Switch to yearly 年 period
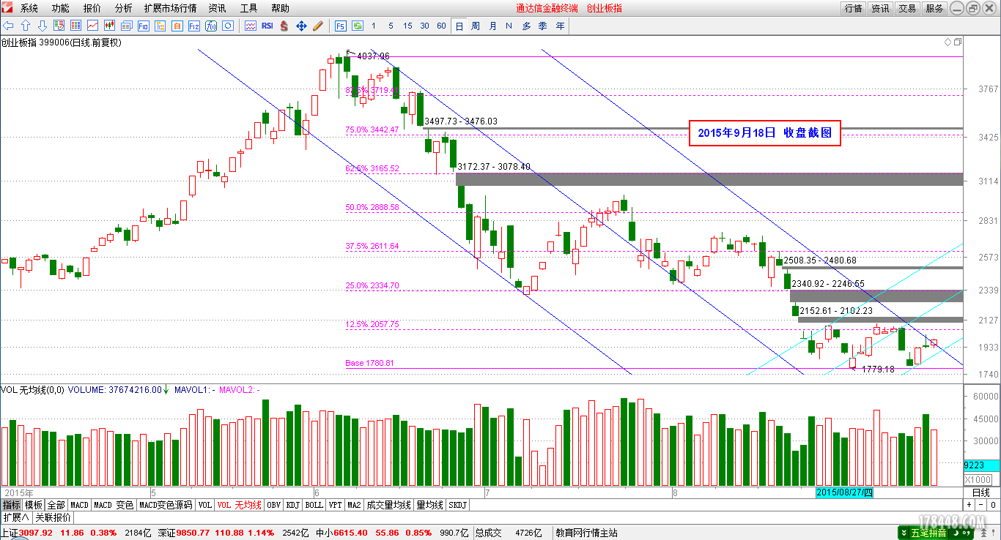The height and width of the screenshot is (540, 1001). (560, 26)
